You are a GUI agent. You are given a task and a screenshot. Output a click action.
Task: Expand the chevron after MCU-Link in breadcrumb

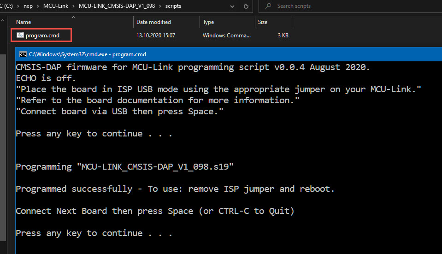72,6
